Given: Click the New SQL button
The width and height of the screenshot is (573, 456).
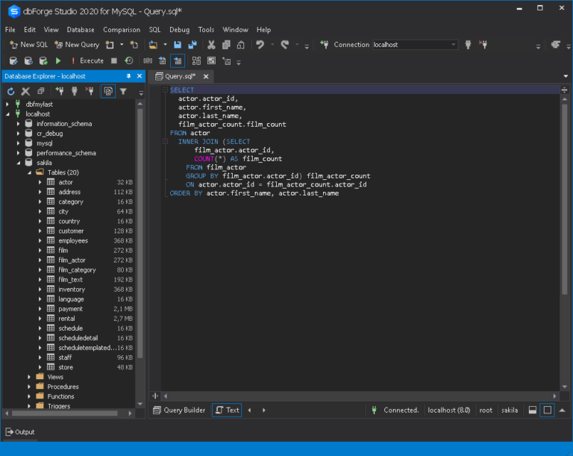Looking at the screenshot, I should point(28,45).
